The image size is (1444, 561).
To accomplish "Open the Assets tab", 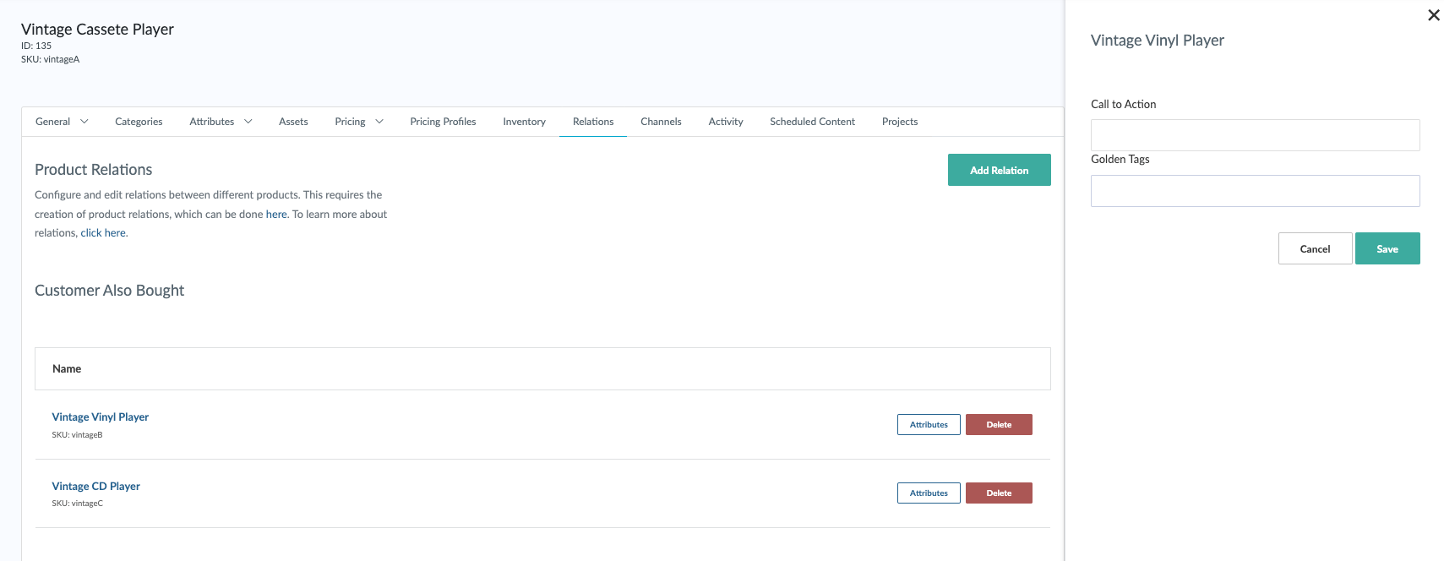I will pos(293,122).
